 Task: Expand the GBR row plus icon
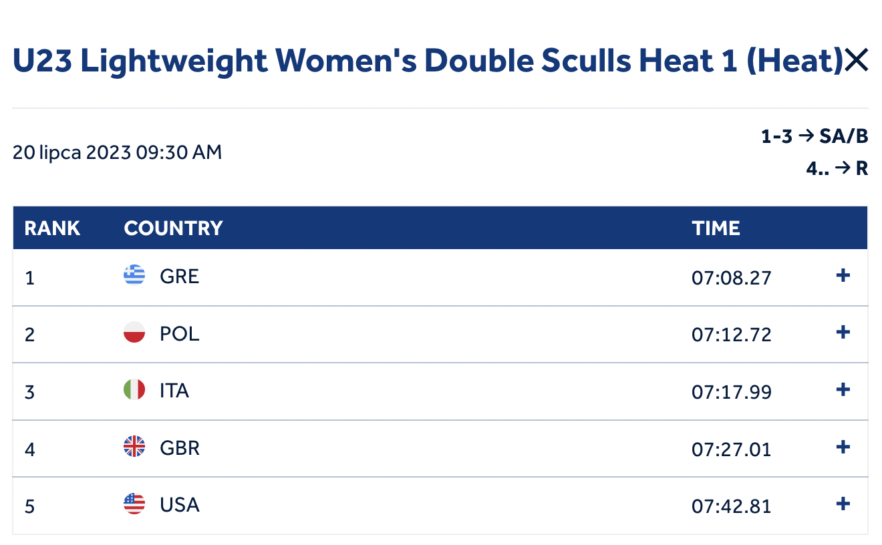(x=843, y=446)
